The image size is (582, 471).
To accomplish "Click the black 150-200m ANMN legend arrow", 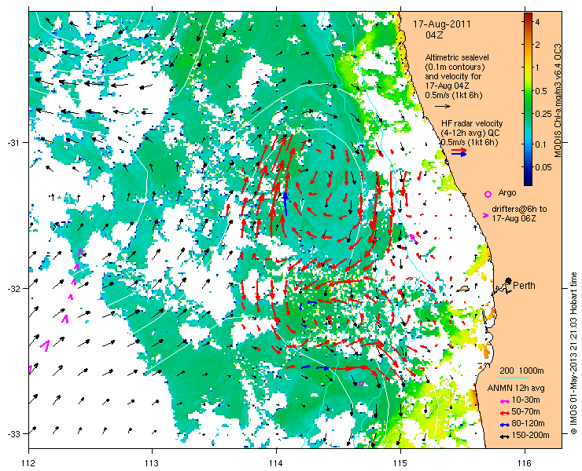I will (504, 436).
